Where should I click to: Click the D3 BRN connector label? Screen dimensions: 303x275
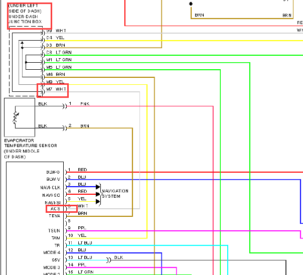tap(56, 45)
